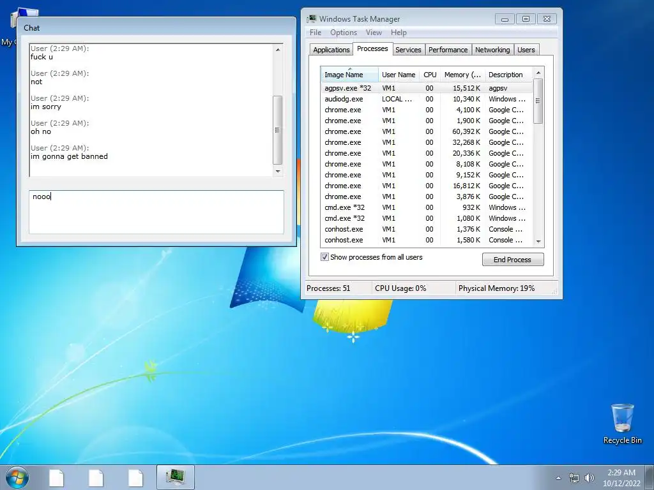The image size is (654, 490).
Task: Select chrome.exe row using 16,812 K
Action: pos(426,186)
